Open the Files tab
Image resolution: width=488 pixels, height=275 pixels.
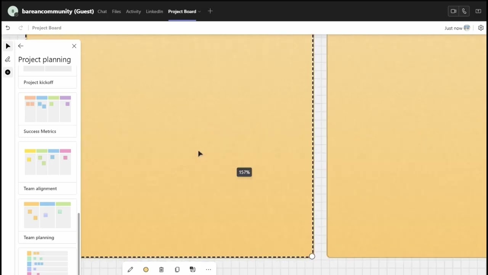[116, 11]
